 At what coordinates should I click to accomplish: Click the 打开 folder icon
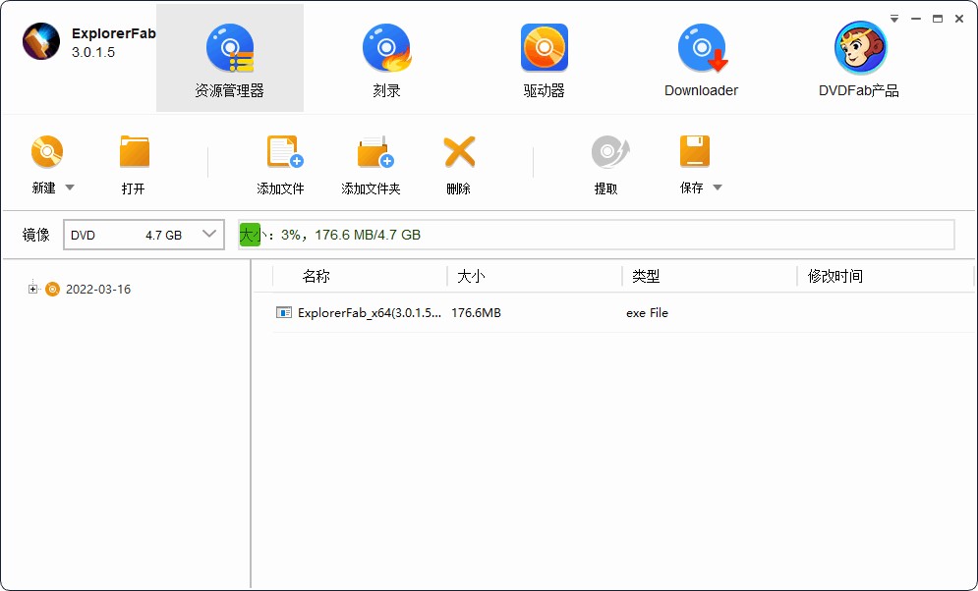click(x=134, y=152)
